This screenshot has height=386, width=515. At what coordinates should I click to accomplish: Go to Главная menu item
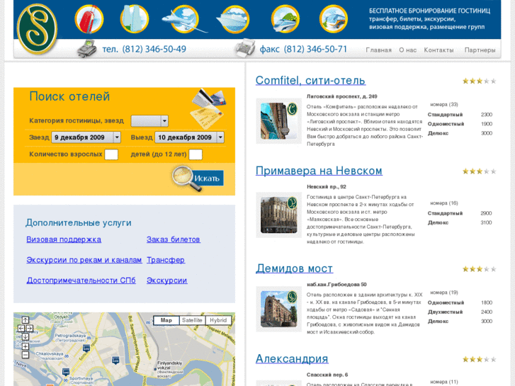click(x=379, y=50)
